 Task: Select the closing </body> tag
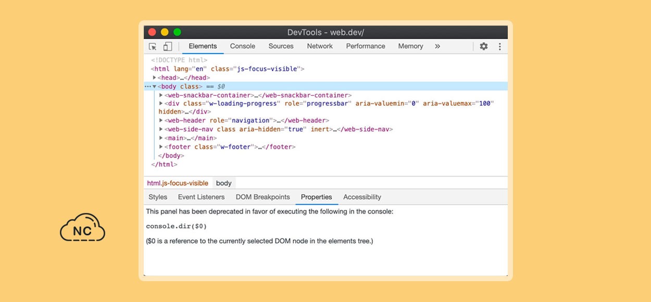click(x=170, y=156)
